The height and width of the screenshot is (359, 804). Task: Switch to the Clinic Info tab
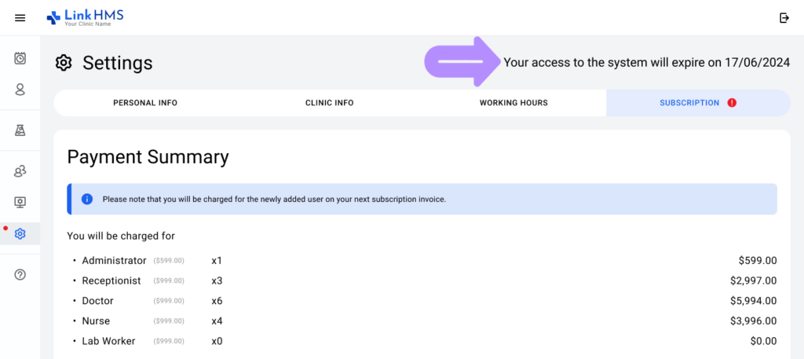click(x=329, y=103)
